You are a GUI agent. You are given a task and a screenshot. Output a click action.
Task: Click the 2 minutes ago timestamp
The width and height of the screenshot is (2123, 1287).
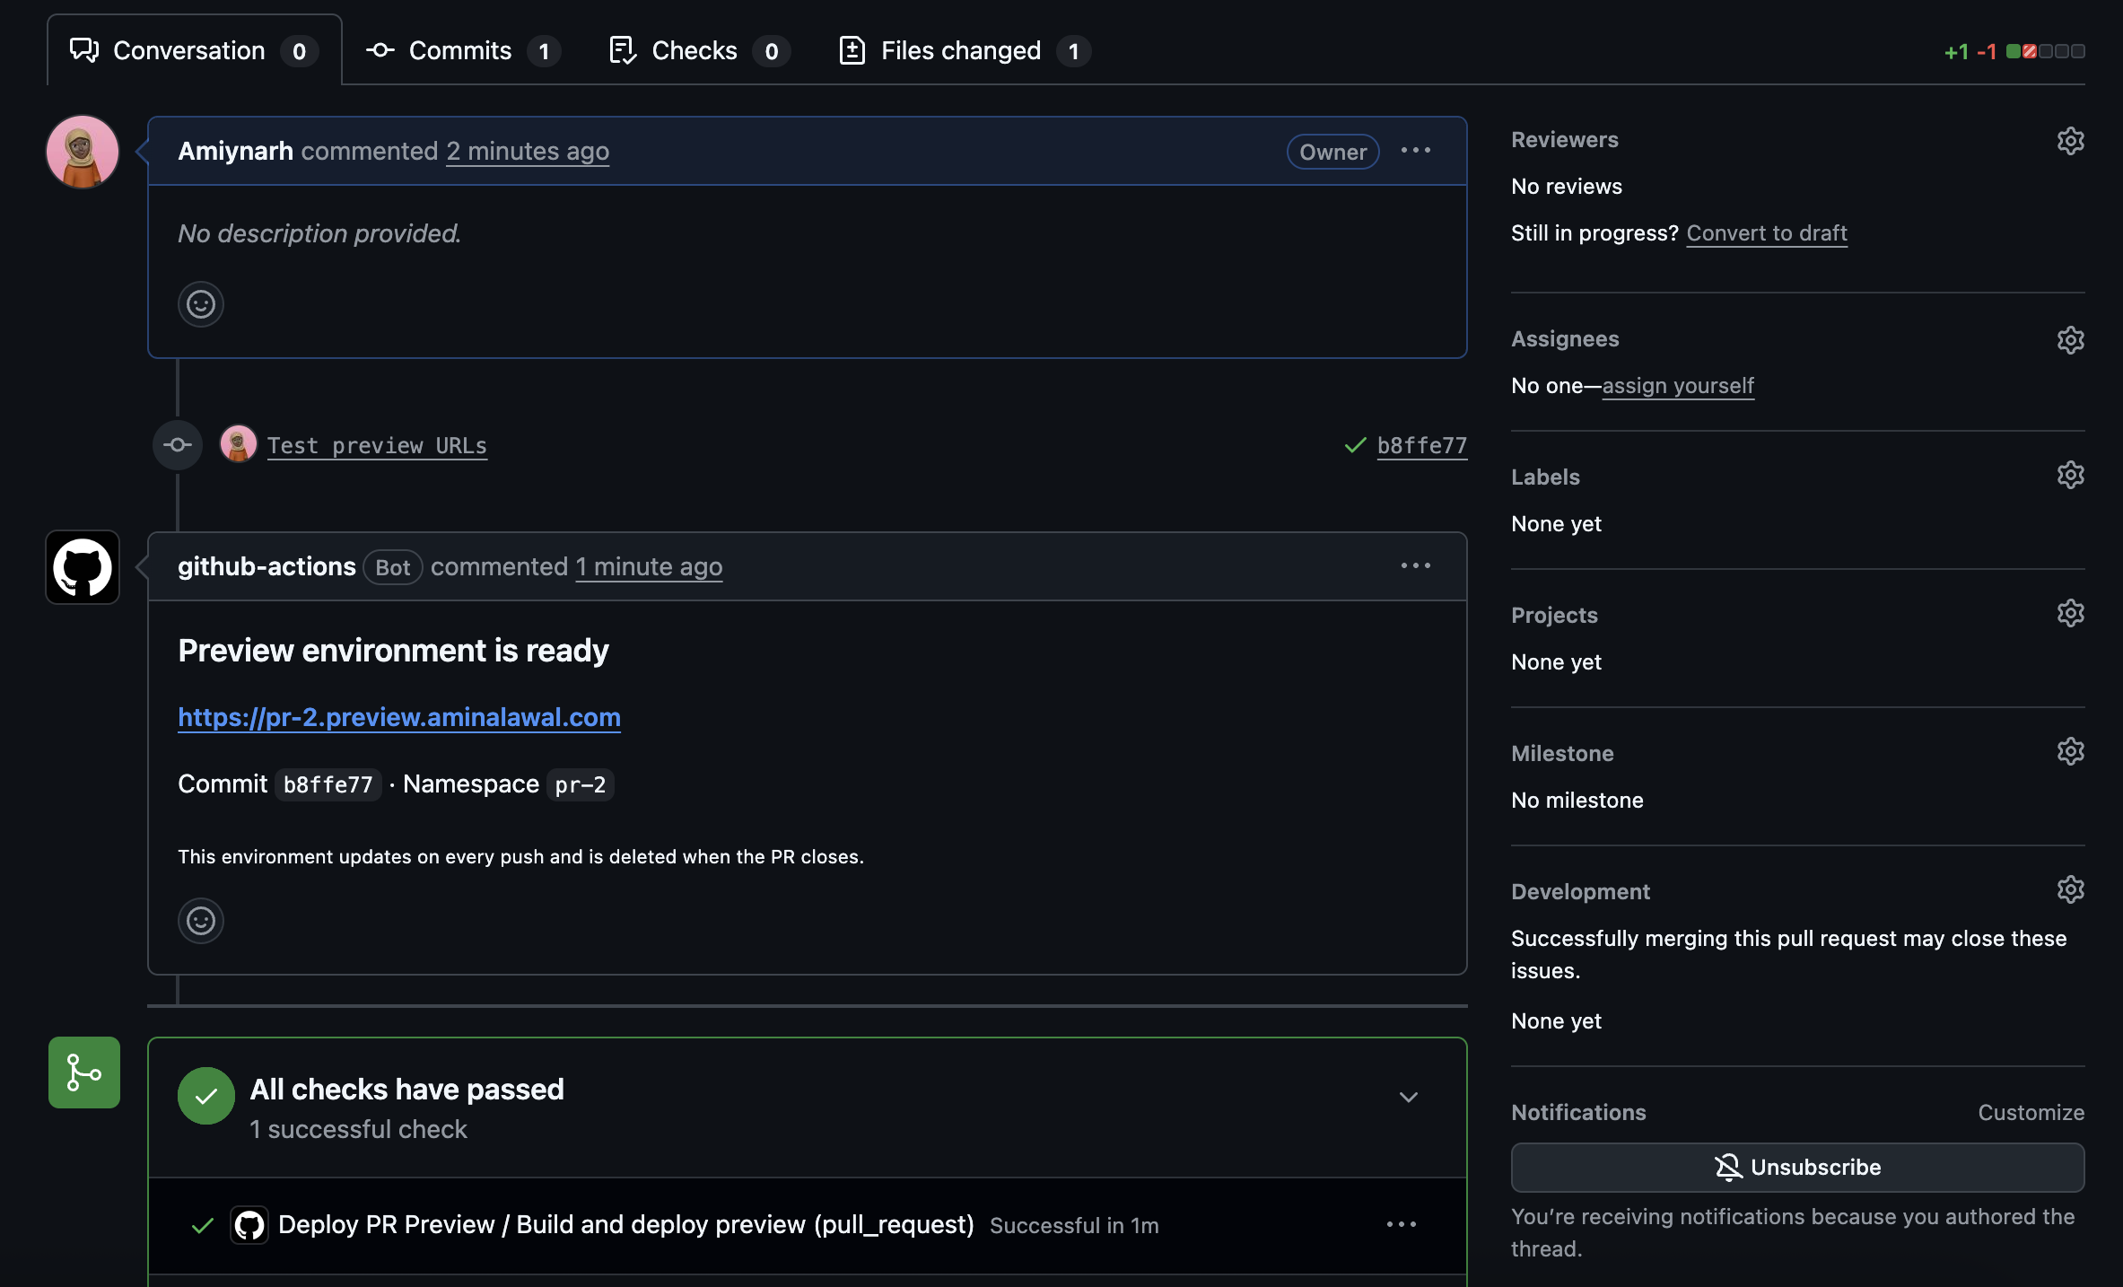click(528, 152)
